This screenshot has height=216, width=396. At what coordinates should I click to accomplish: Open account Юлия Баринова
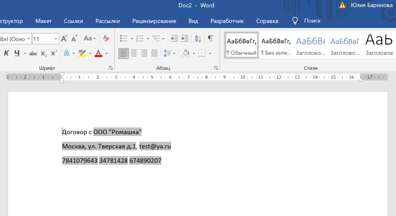[372, 5]
